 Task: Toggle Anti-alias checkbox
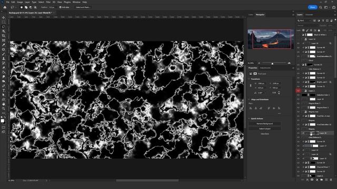click(61, 7)
